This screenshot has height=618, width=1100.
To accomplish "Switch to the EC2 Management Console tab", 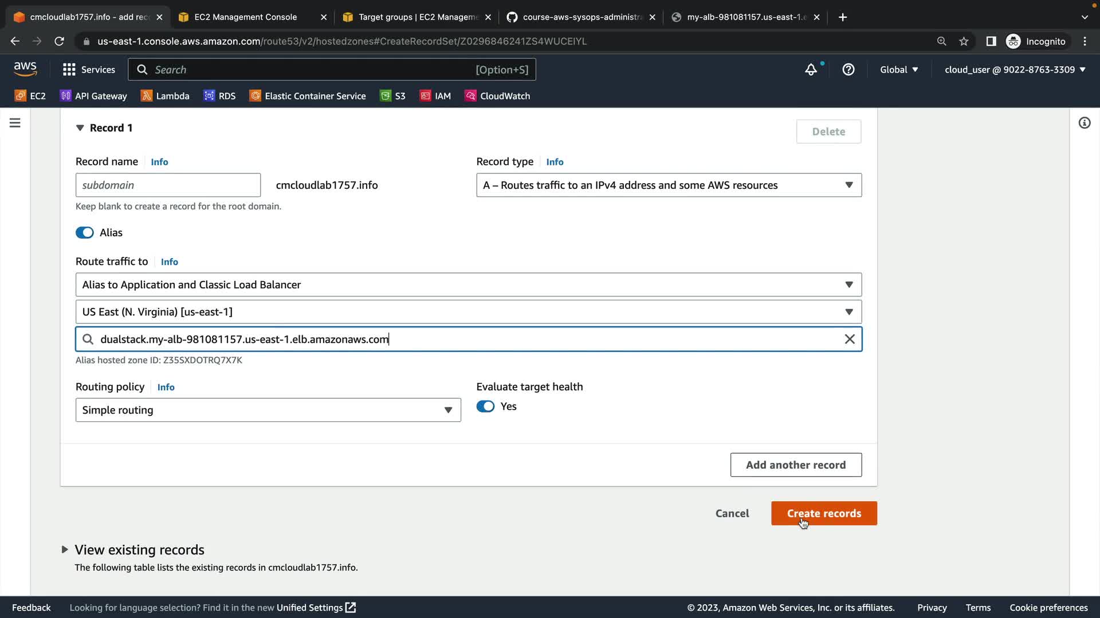I will [x=246, y=17].
